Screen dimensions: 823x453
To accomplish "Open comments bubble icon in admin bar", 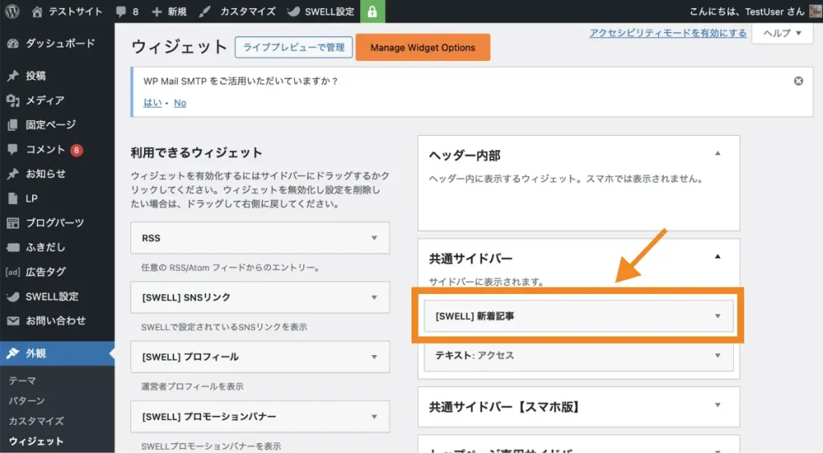I will tap(121, 12).
